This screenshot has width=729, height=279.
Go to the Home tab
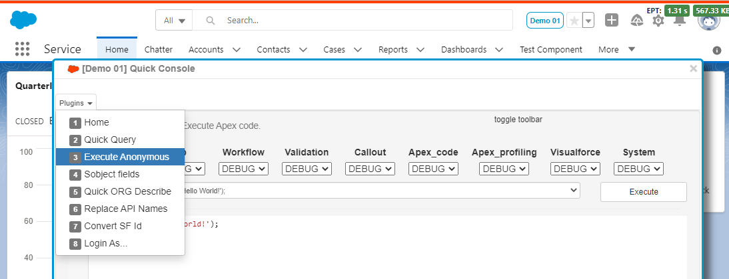(117, 49)
